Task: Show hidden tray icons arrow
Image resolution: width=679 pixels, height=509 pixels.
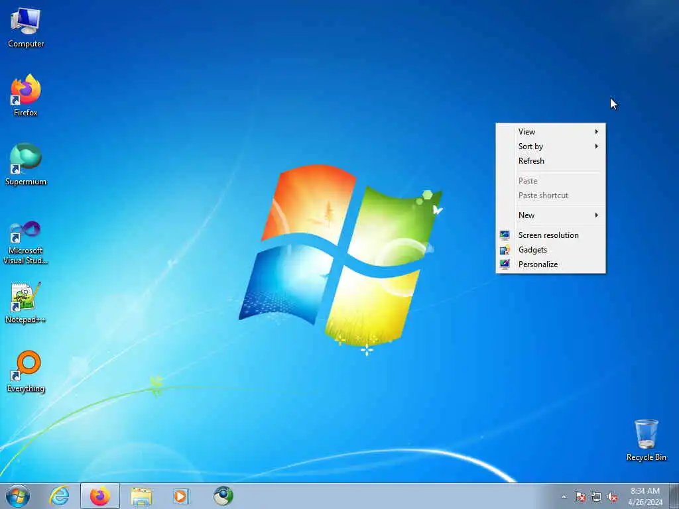Action: [564, 496]
